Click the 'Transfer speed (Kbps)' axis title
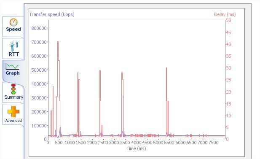The width and height of the screenshot is (260, 159). (x=52, y=14)
